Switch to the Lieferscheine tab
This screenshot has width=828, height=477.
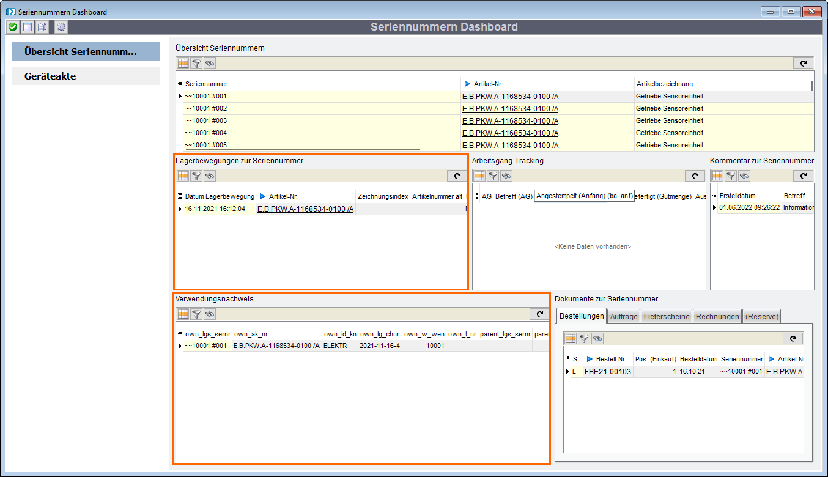(667, 316)
